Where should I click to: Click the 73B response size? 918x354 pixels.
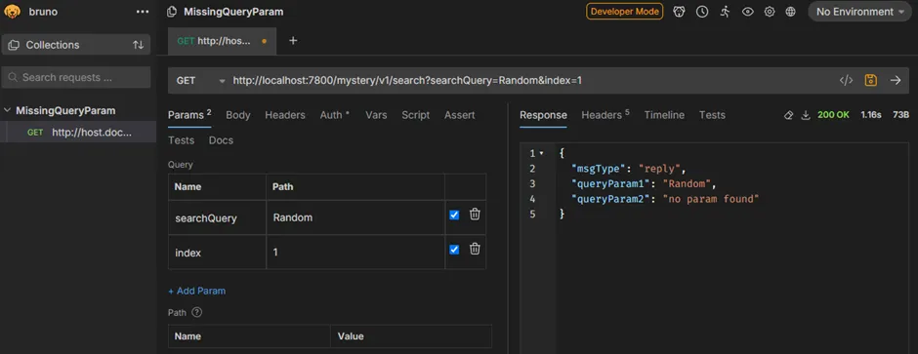[901, 115]
